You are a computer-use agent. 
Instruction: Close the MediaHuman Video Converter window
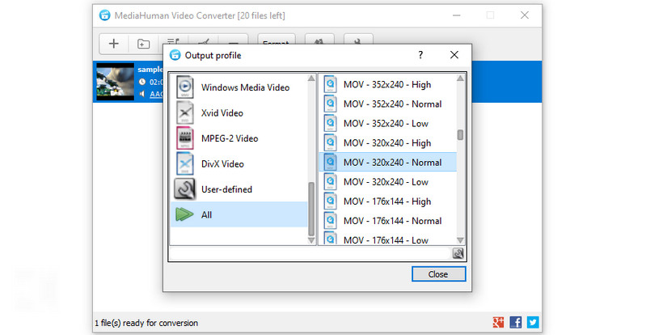pos(525,15)
